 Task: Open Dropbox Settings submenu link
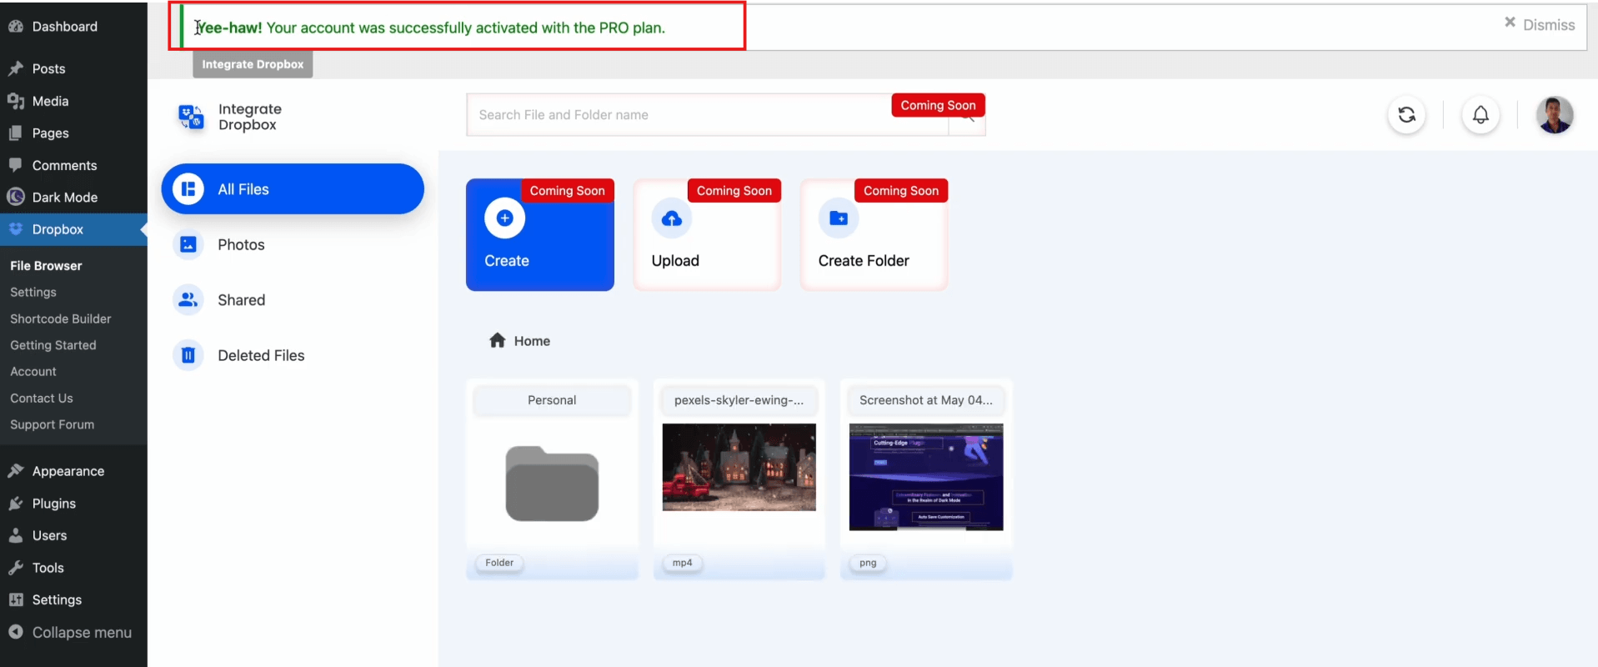(33, 293)
